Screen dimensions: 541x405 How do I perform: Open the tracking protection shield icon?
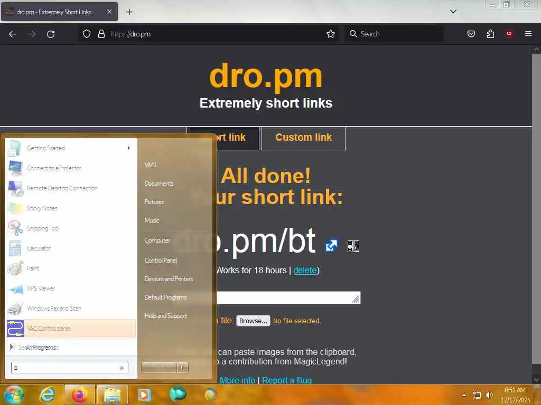tap(87, 34)
